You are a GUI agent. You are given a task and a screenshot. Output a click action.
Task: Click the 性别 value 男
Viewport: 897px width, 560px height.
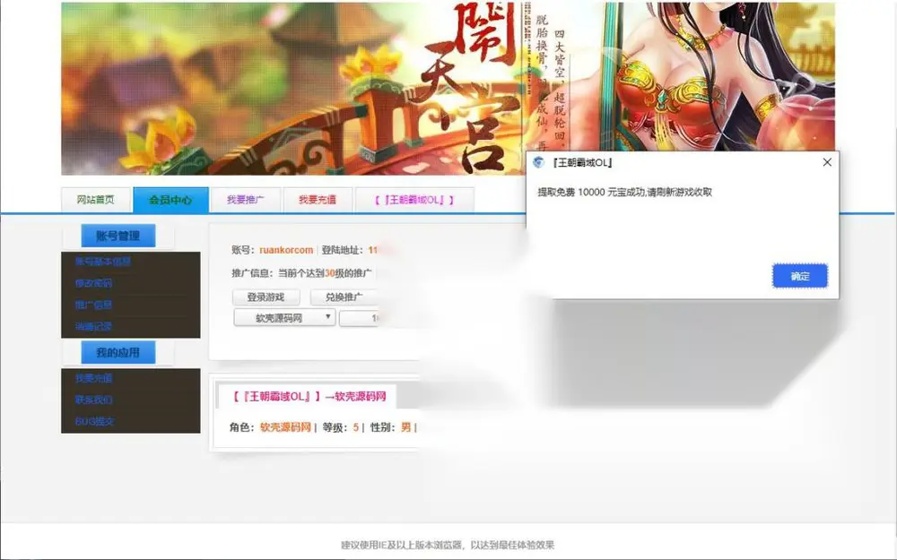405,427
